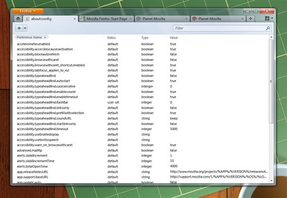
Task: Sort by Status column header
Action: (112, 38)
